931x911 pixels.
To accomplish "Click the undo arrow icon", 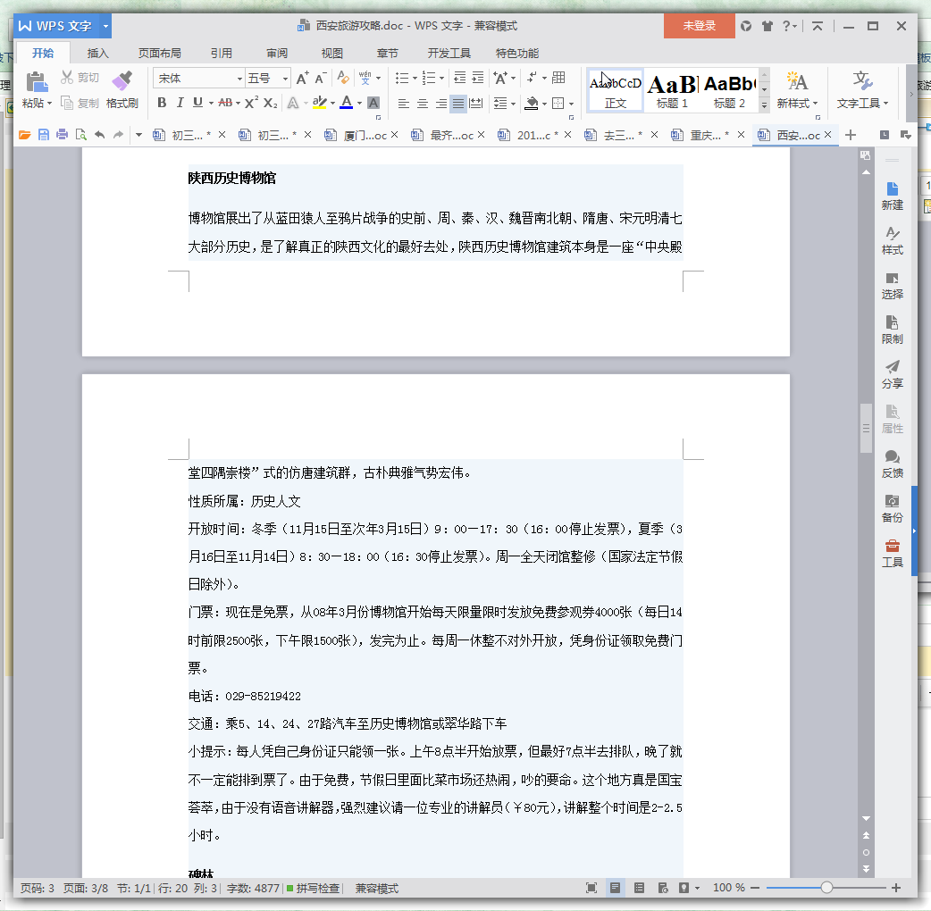I will [99, 135].
